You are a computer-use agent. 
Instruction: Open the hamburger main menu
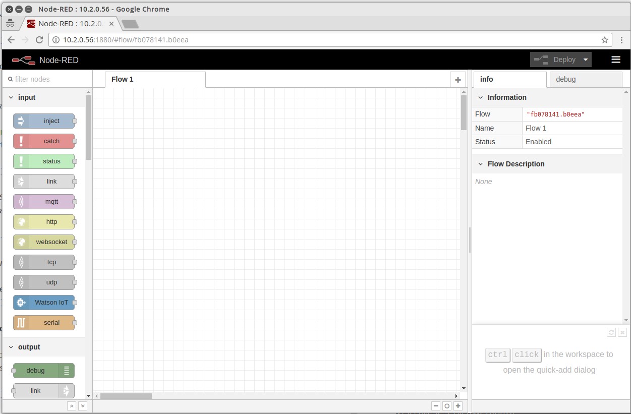[x=616, y=60]
